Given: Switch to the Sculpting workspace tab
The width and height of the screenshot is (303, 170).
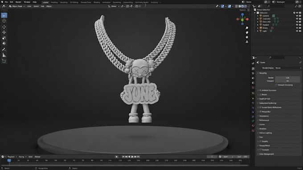Looking at the screenshot, I should point(64,2).
